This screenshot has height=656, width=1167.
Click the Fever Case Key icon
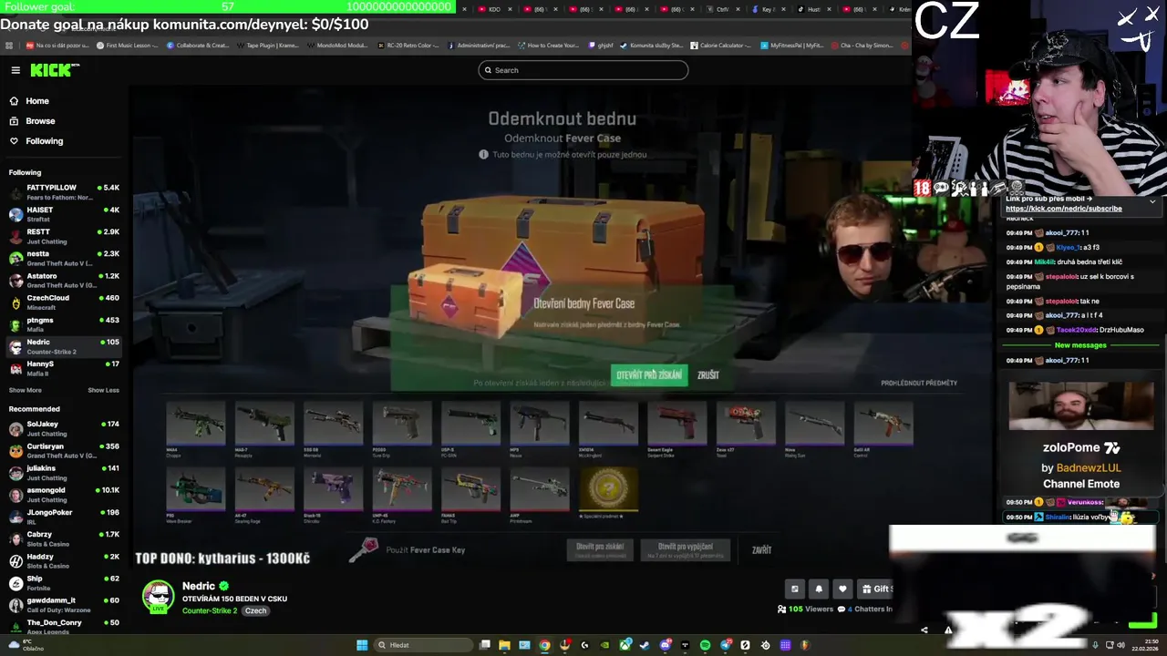[363, 549]
